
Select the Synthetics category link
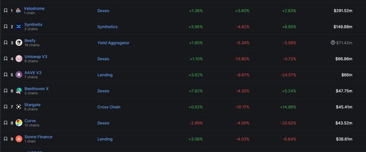pyautogui.click(x=107, y=27)
